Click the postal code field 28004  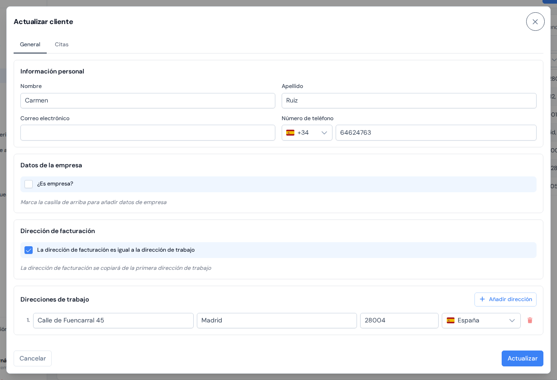tap(399, 321)
